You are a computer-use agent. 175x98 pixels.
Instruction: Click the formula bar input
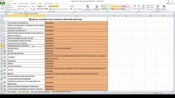coord(98,14)
